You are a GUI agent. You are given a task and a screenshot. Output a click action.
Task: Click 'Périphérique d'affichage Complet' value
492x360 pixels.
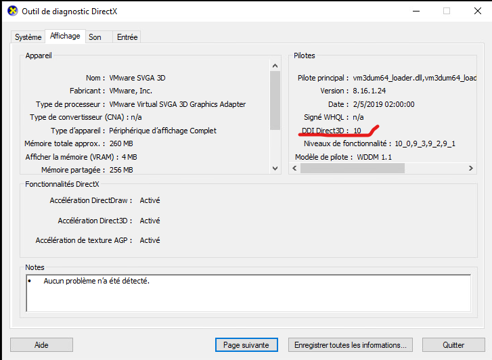pyautogui.click(x=162, y=131)
